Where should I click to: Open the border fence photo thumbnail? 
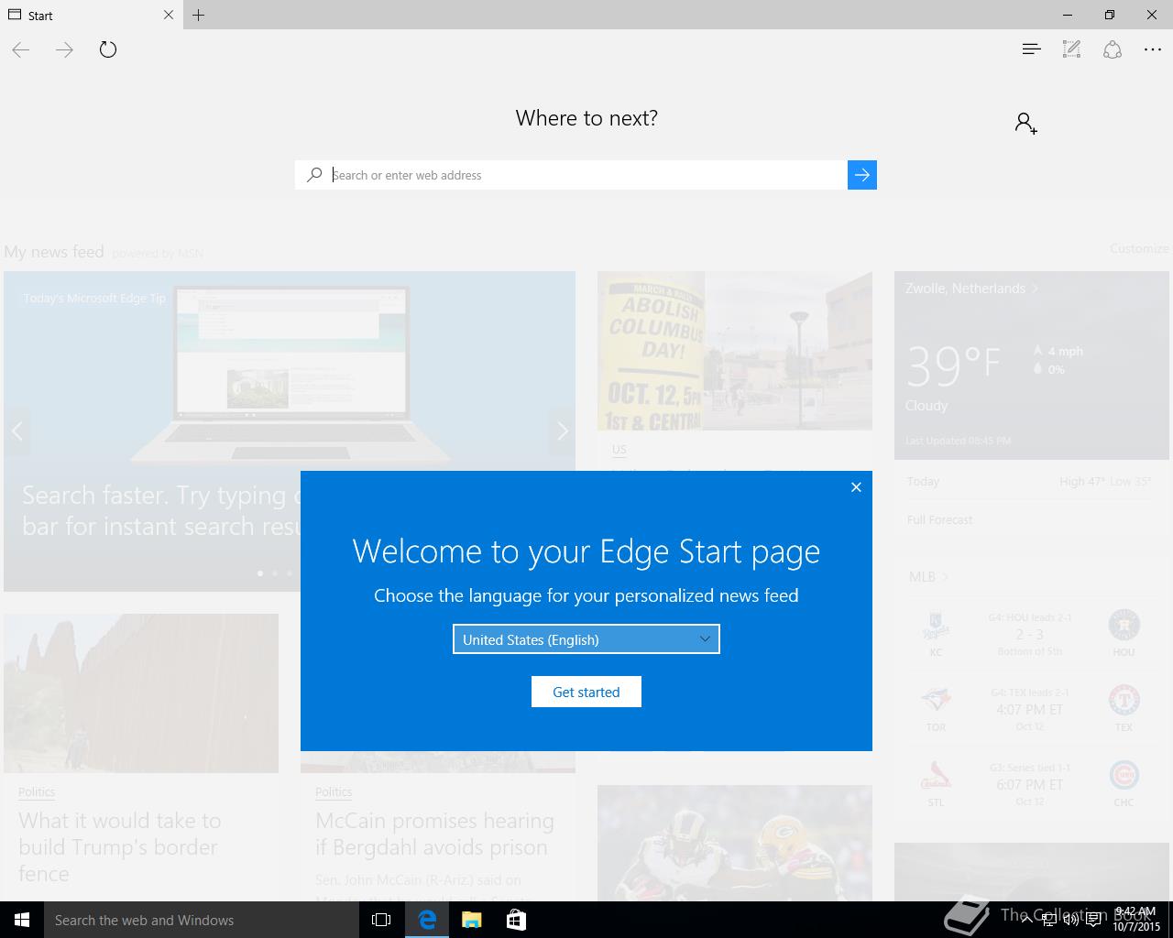141,693
